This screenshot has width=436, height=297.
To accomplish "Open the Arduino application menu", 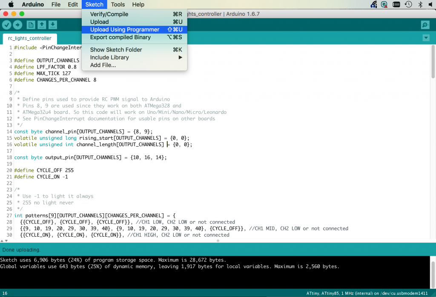I will click(x=33, y=4).
